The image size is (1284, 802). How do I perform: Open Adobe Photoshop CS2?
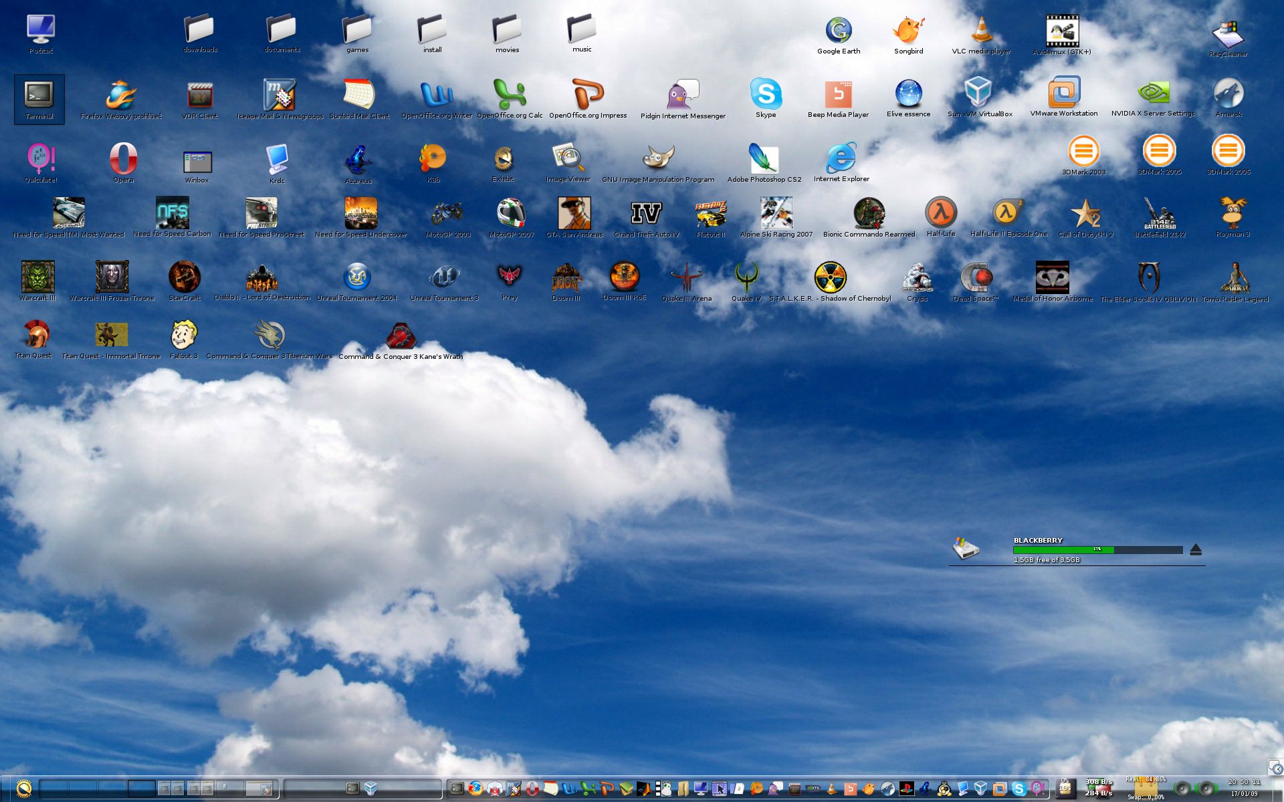pyautogui.click(x=764, y=162)
